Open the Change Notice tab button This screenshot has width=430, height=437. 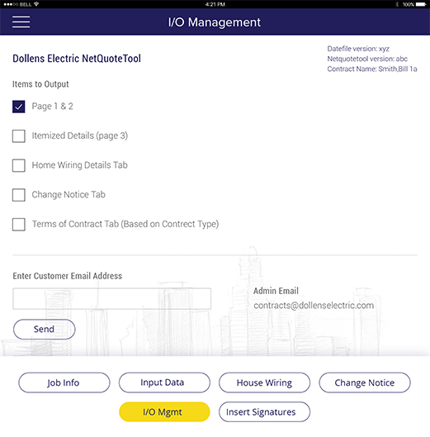point(365,382)
